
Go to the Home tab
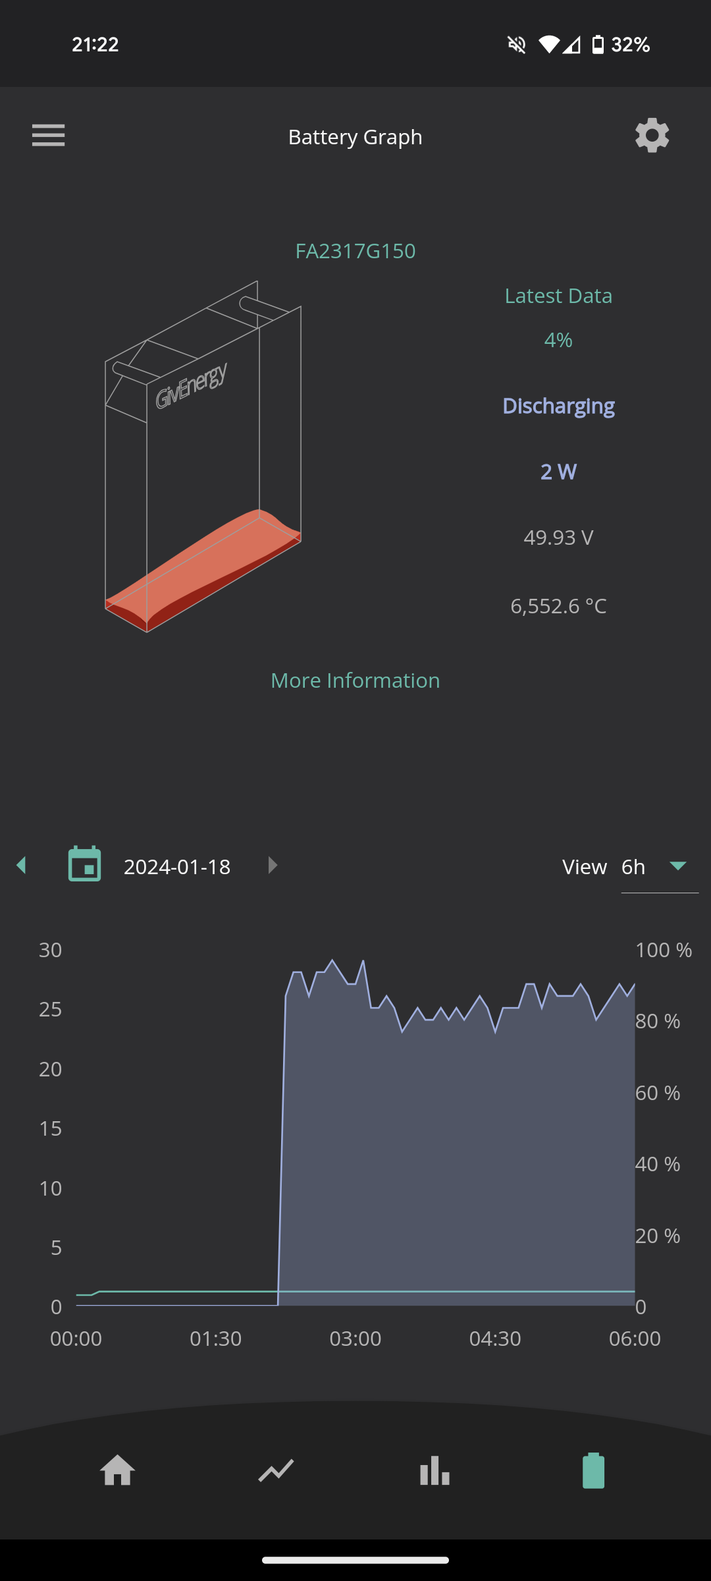click(118, 1470)
